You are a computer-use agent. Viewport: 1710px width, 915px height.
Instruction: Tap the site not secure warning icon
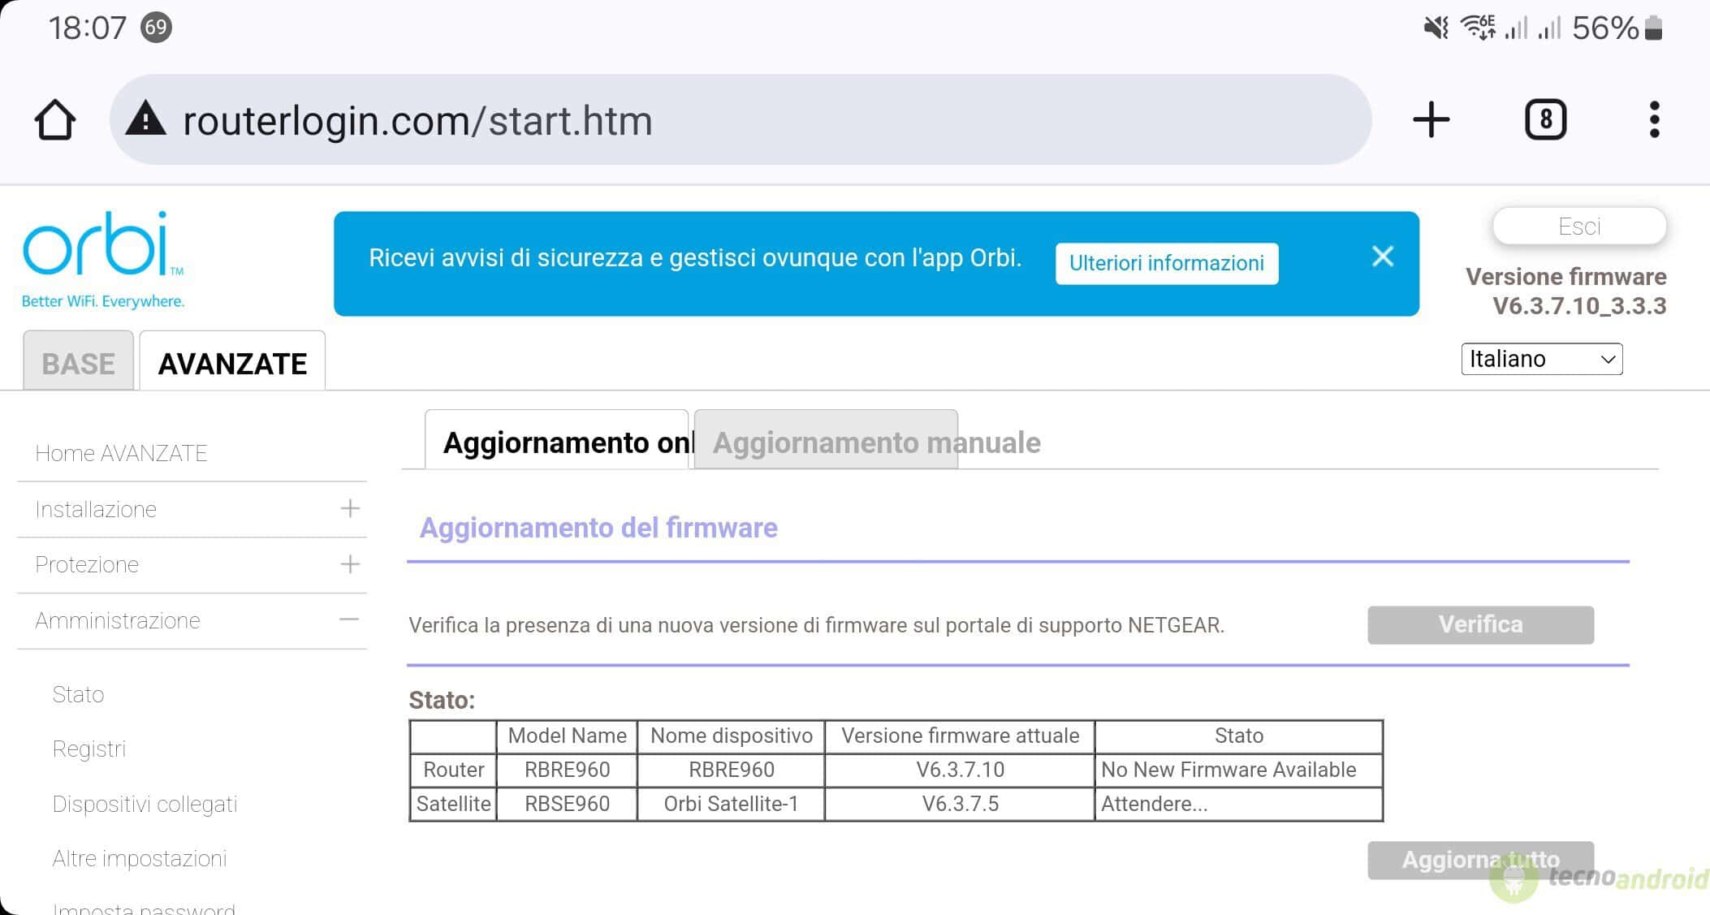pos(146,119)
